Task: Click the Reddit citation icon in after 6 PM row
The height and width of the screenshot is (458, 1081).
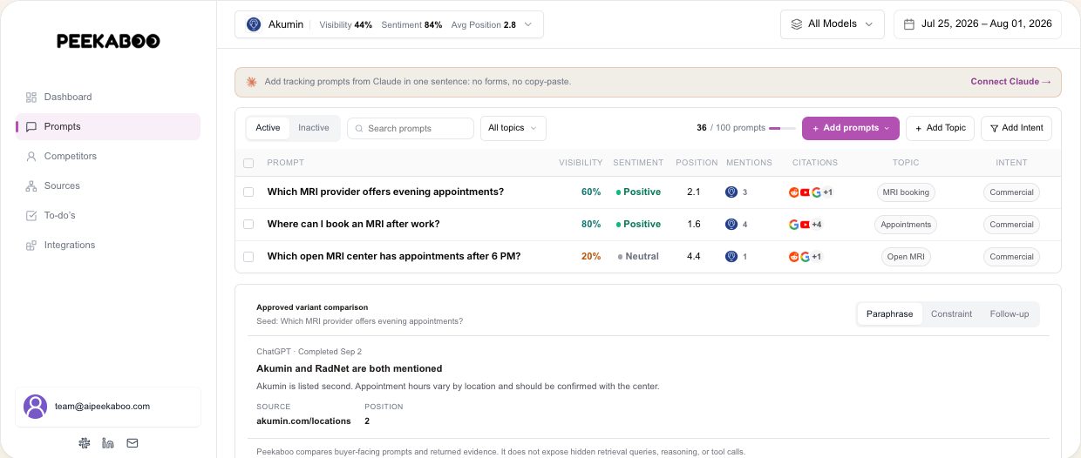Action: point(793,257)
